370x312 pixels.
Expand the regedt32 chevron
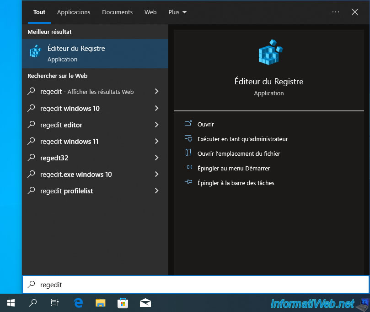pos(156,158)
